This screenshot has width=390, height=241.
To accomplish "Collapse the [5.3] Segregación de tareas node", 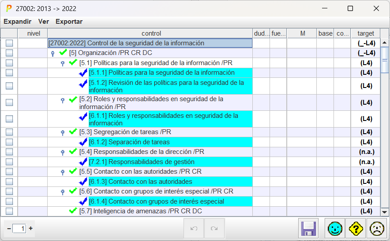I will point(63,133).
